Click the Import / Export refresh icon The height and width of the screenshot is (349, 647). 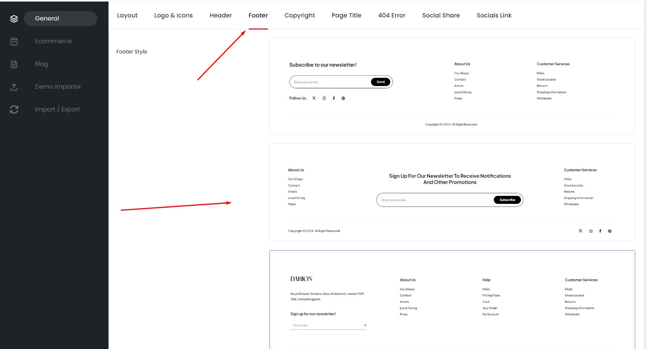[14, 110]
